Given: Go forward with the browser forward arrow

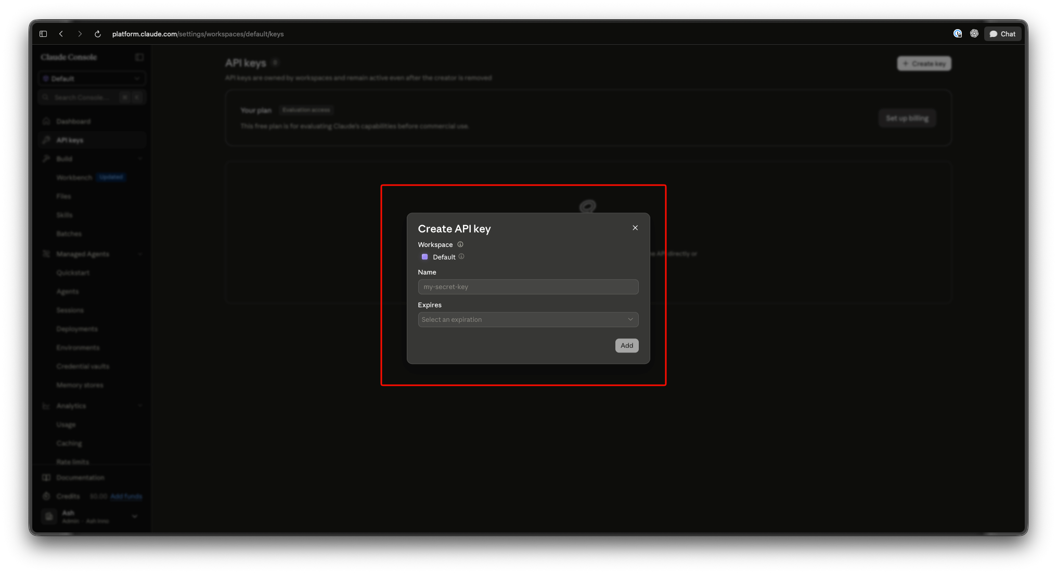Looking at the screenshot, I should [80, 34].
